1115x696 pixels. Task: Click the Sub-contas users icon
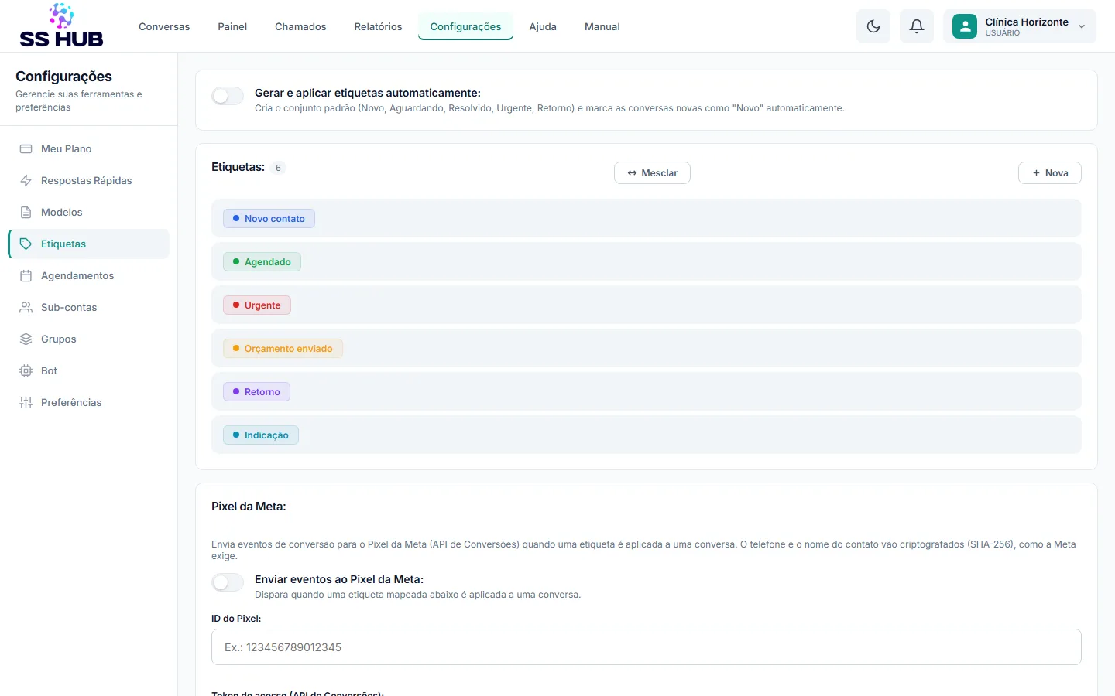pos(26,307)
